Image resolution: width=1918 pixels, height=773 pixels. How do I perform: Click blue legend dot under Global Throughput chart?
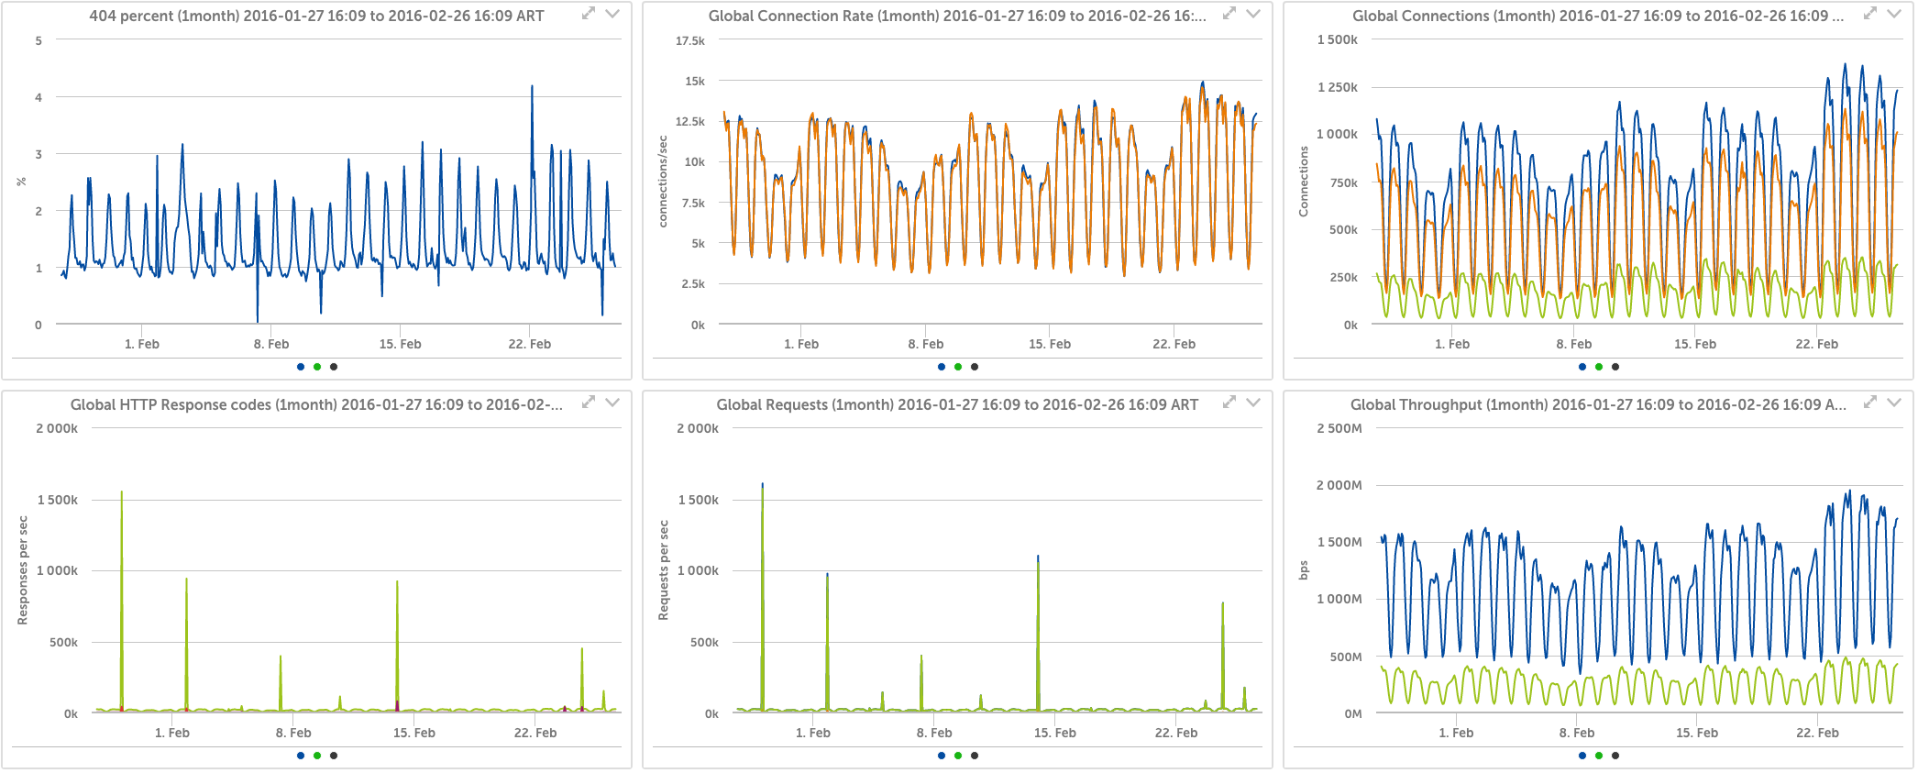tap(1582, 756)
